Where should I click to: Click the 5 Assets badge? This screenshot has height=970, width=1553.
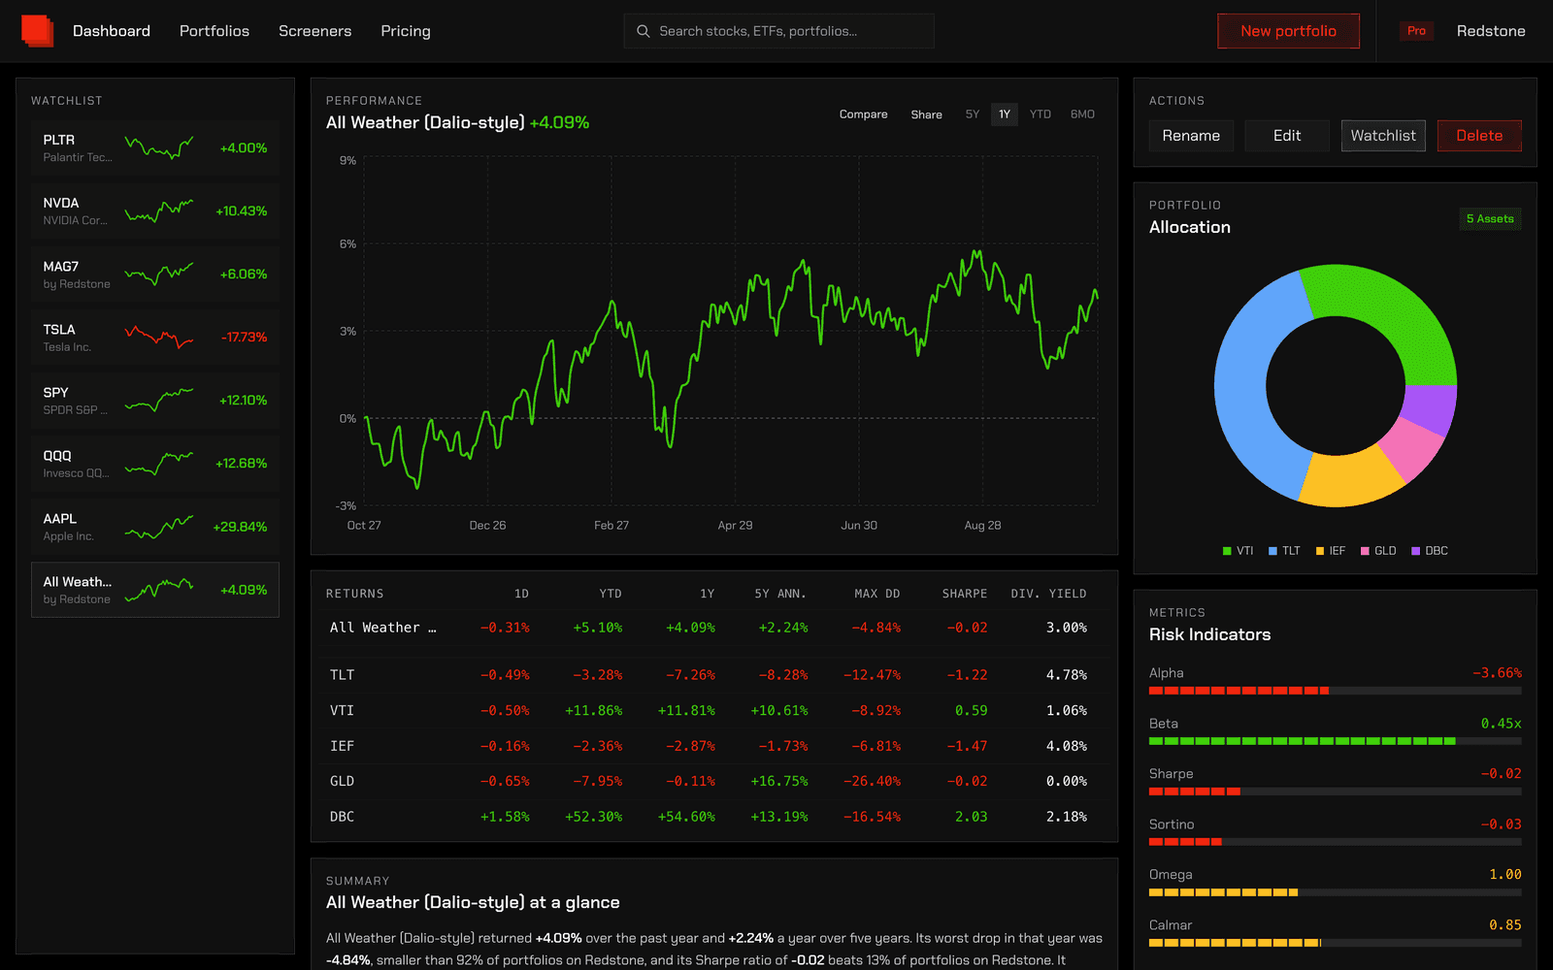[1490, 218]
